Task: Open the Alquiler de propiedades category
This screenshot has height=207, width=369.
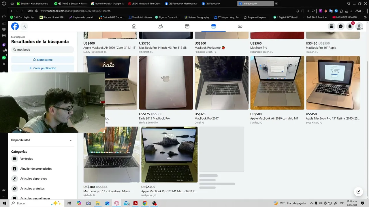Action: (x=43, y=169)
